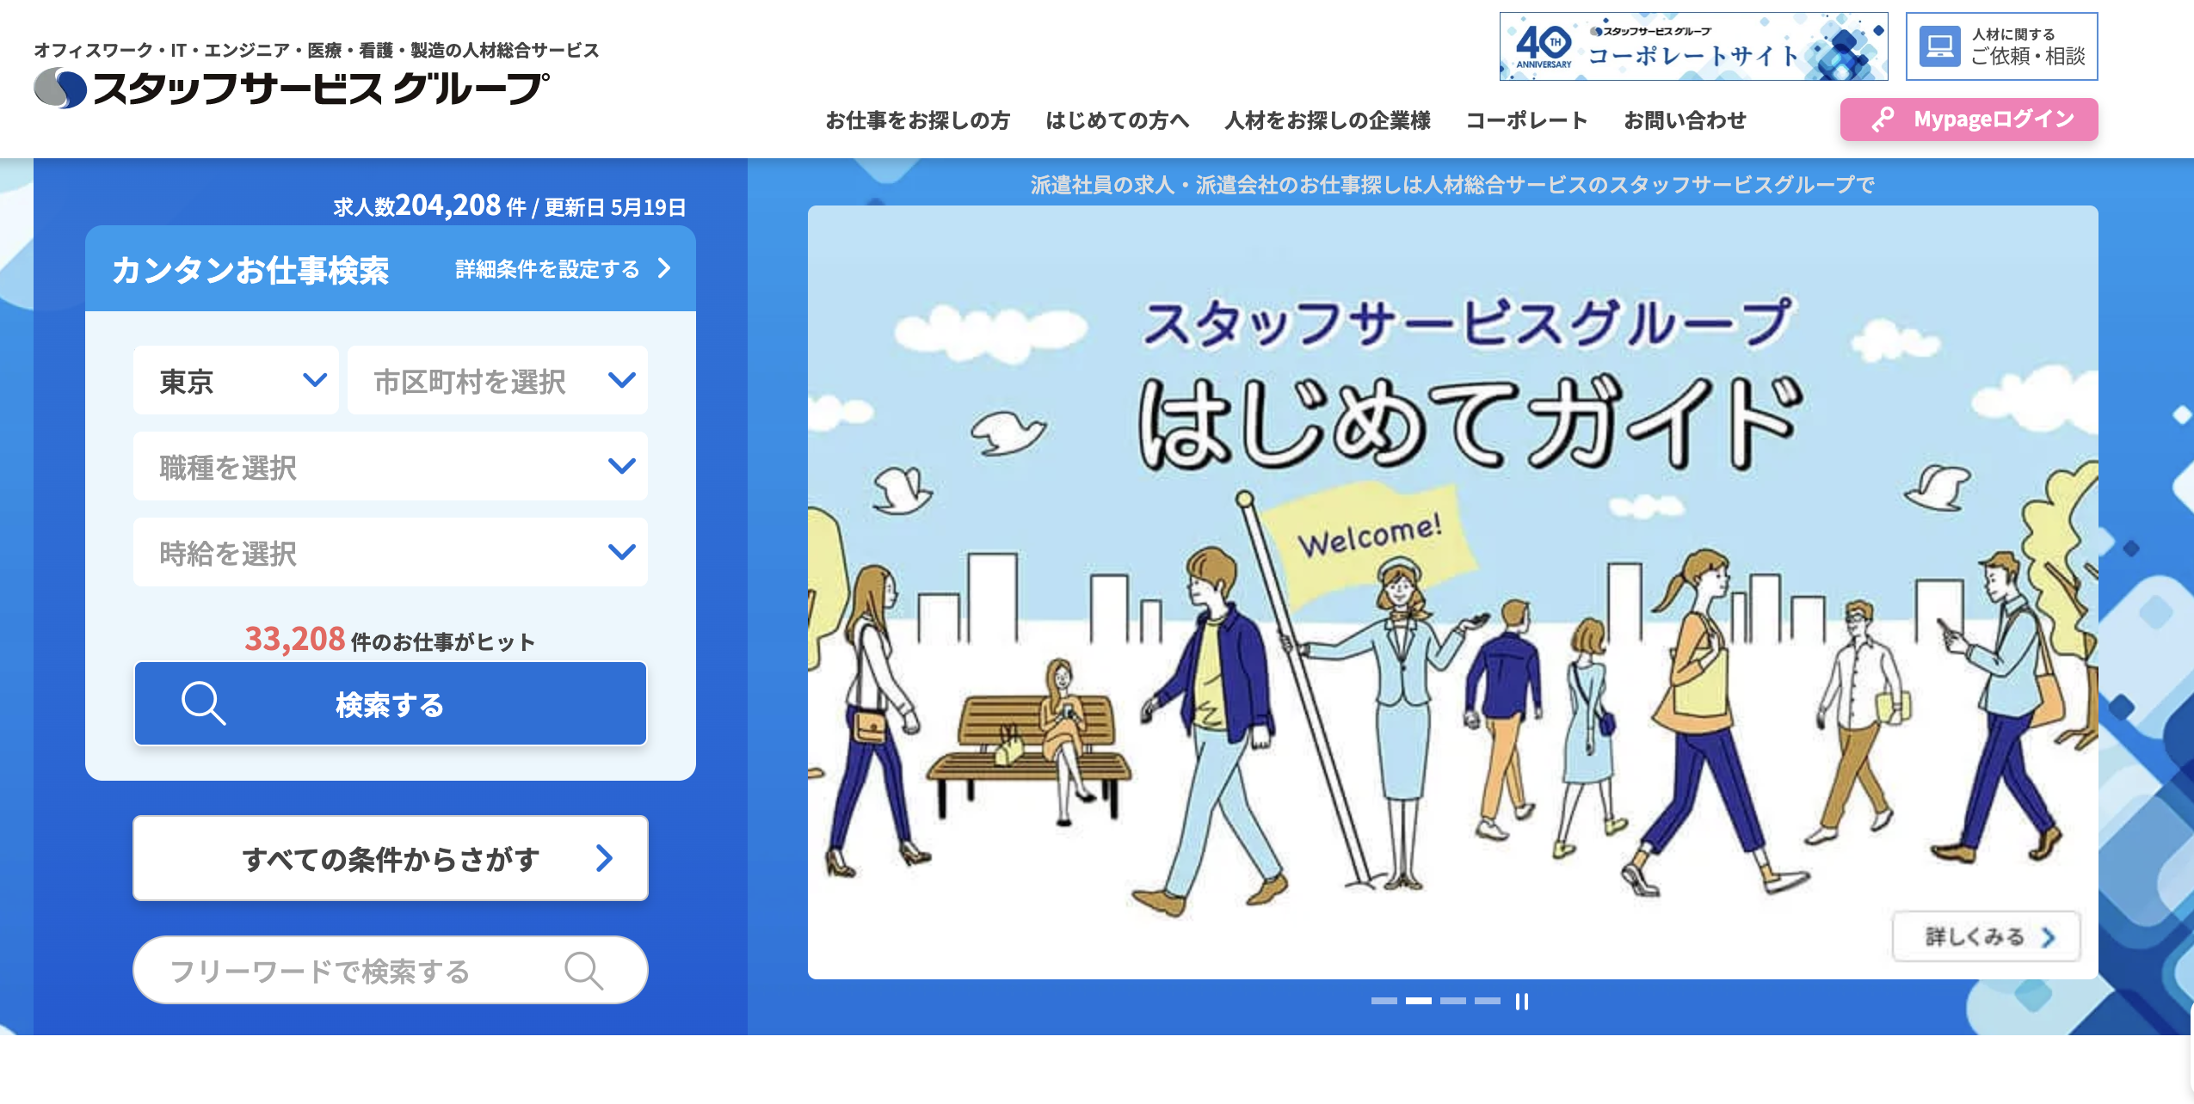
Task: Go to first carousel slide indicator
Action: point(1384,1001)
